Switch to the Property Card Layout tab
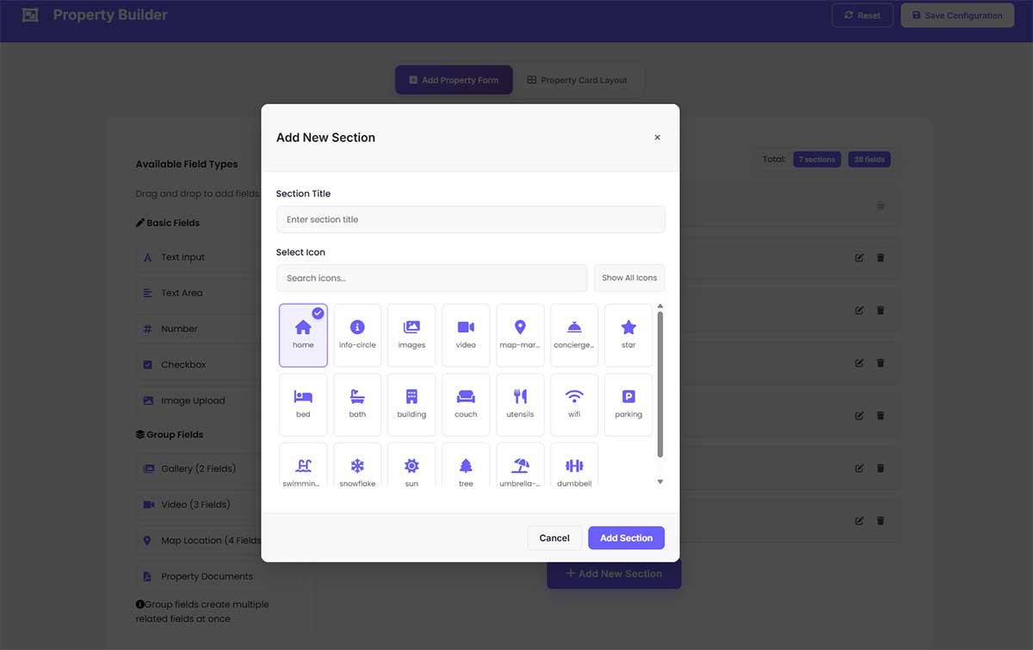Image resolution: width=1033 pixels, height=650 pixels. [x=579, y=78]
